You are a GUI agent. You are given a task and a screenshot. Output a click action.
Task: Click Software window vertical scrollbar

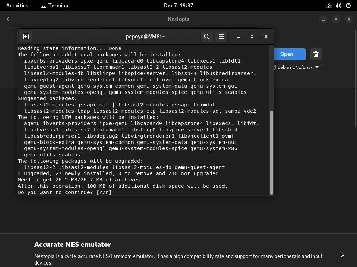(x=355, y=78)
